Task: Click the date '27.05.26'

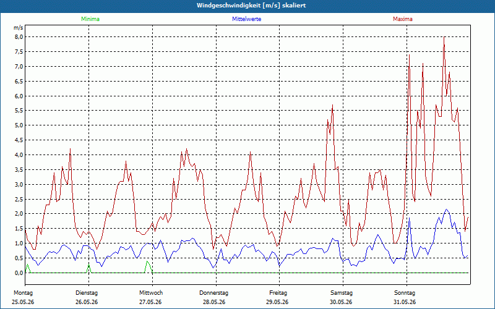Action: tap(150, 302)
